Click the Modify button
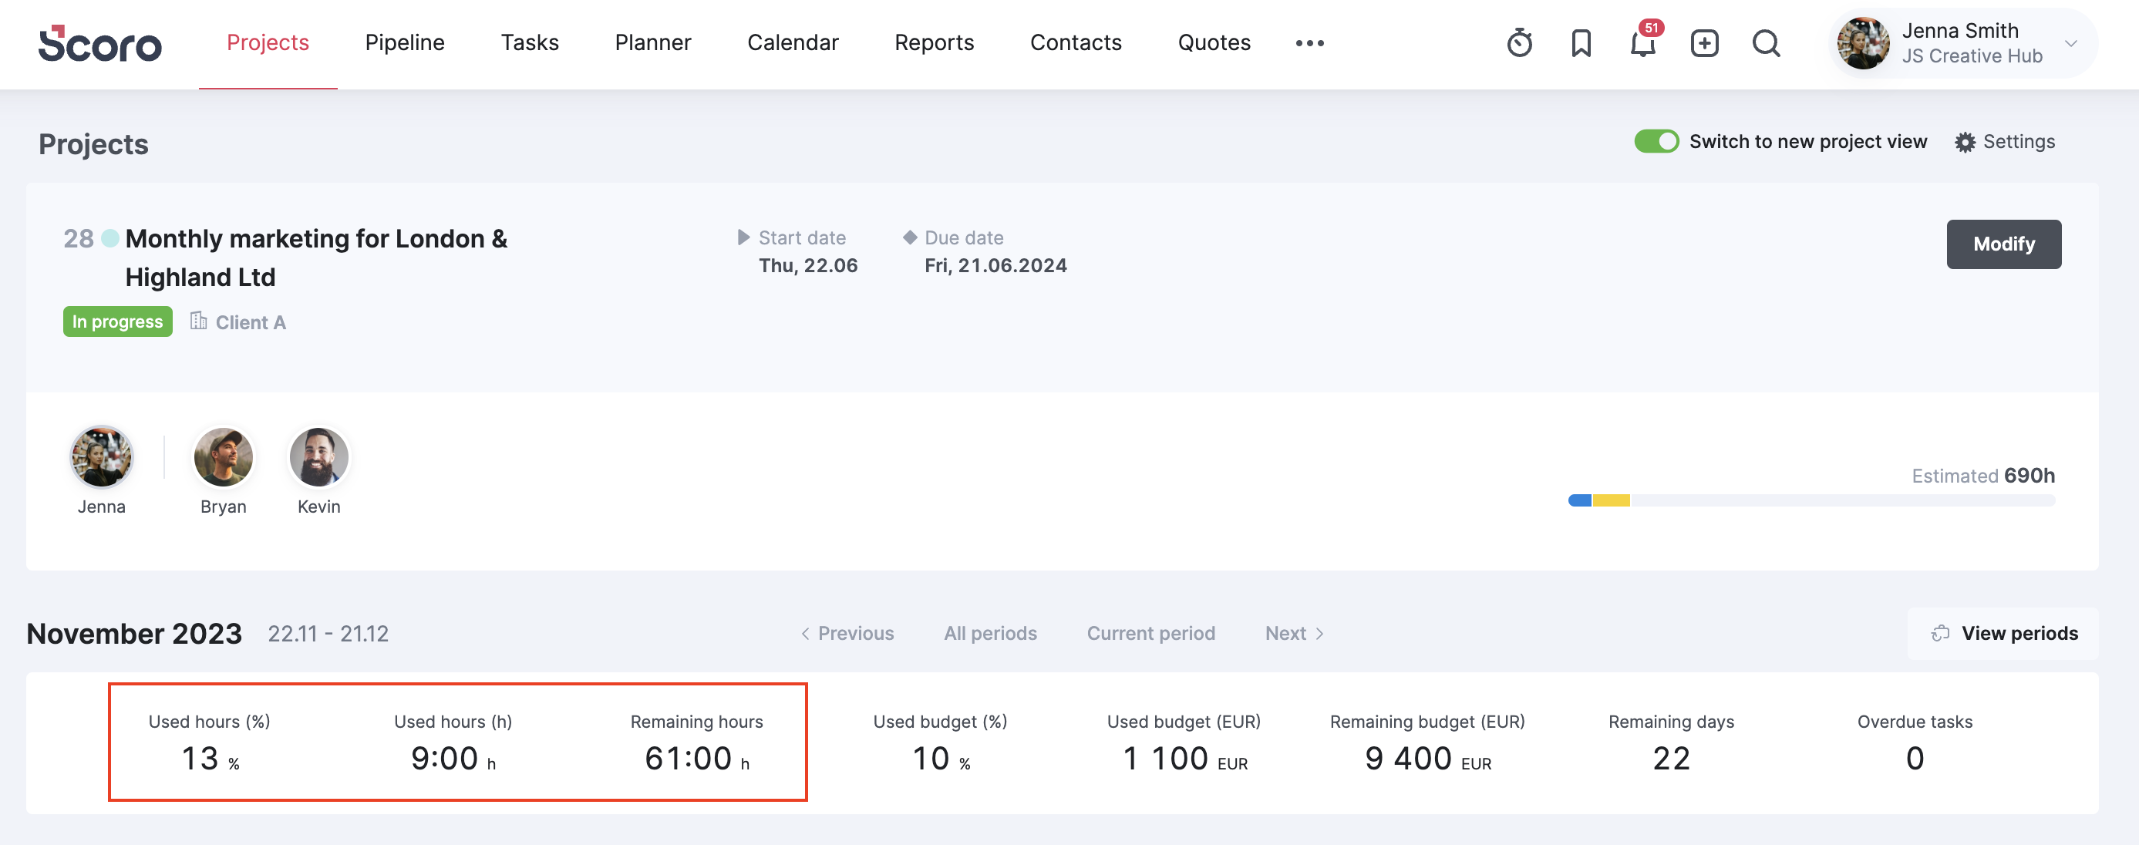This screenshot has width=2139, height=845. click(x=2003, y=244)
